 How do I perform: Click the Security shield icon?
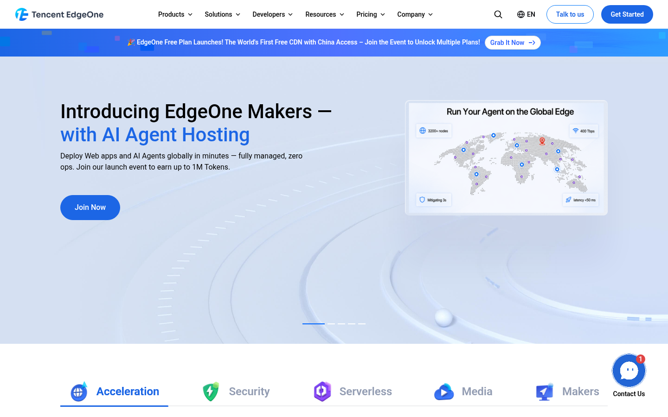[x=211, y=392]
